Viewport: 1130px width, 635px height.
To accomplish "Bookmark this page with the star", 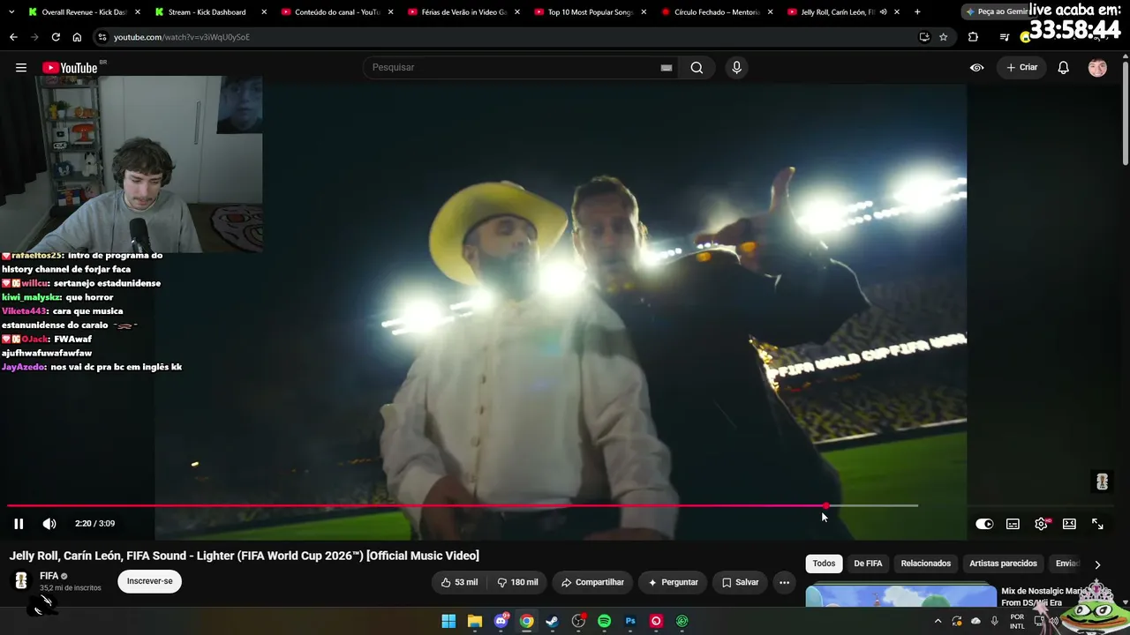I will click(x=944, y=37).
